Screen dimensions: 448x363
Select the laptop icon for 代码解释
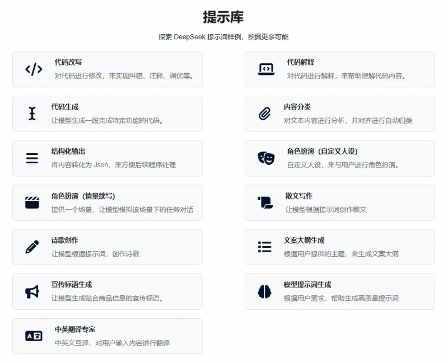(265, 69)
